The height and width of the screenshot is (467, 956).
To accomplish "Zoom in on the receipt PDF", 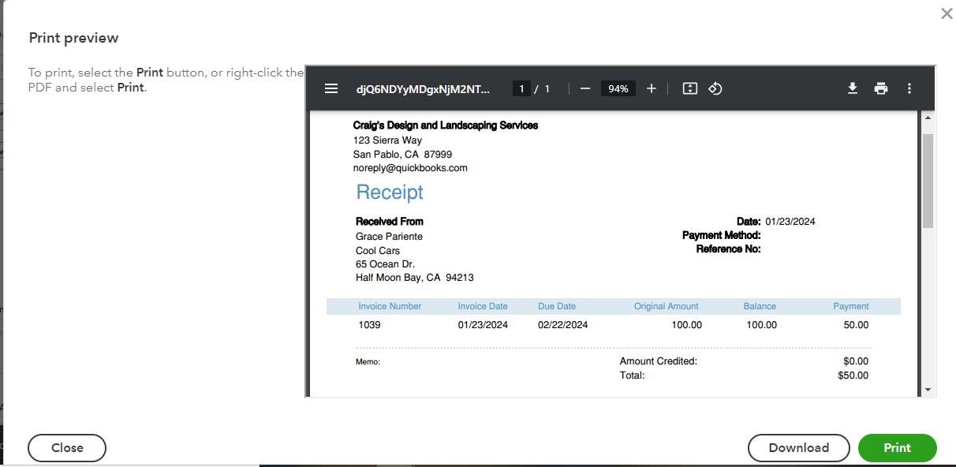I will click(x=651, y=88).
